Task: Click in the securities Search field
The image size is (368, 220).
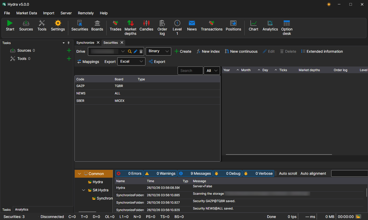Action: click(x=190, y=71)
